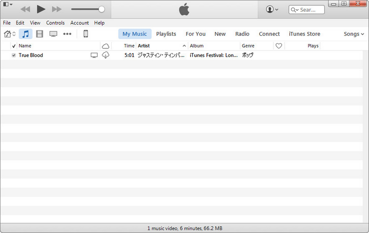Toggle the checkmark column header

tap(14, 46)
